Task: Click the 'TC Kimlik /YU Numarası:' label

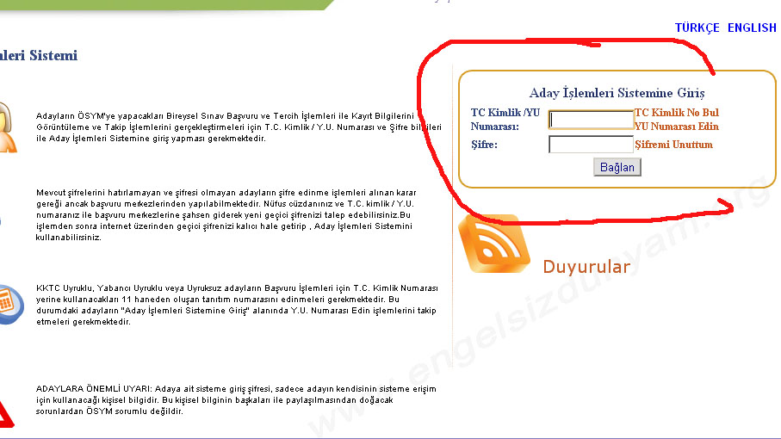Action: tap(505, 120)
